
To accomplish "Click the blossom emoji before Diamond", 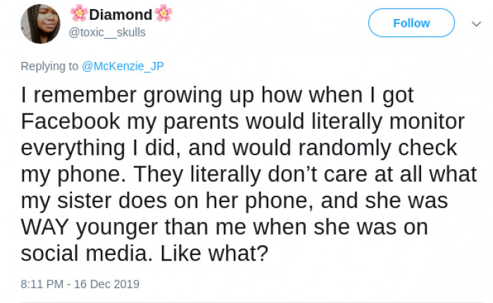I will pyautogui.click(x=78, y=14).
